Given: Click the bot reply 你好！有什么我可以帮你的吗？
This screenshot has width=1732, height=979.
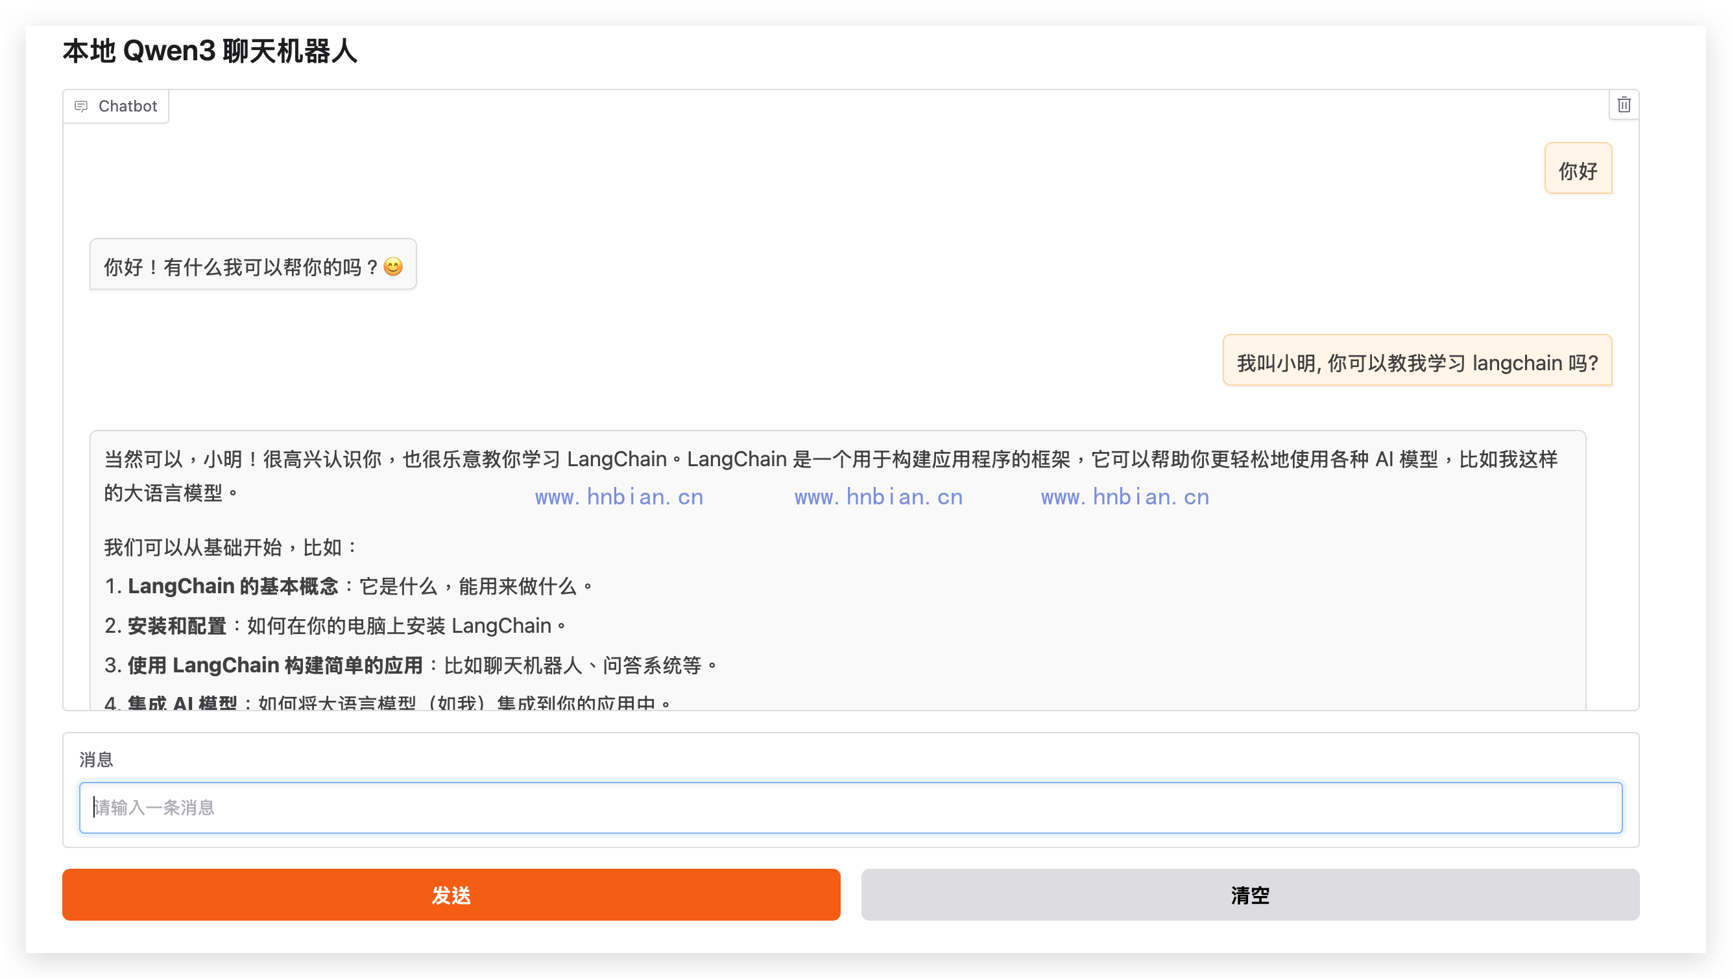Looking at the screenshot, I should pyautogui.click(x=253, y=265).
